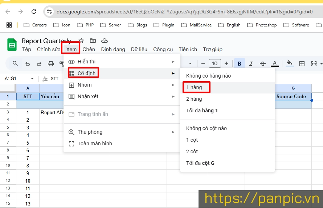323x208 pixels.
Task: Open the borders tool
Action: [x=302, y=64]
